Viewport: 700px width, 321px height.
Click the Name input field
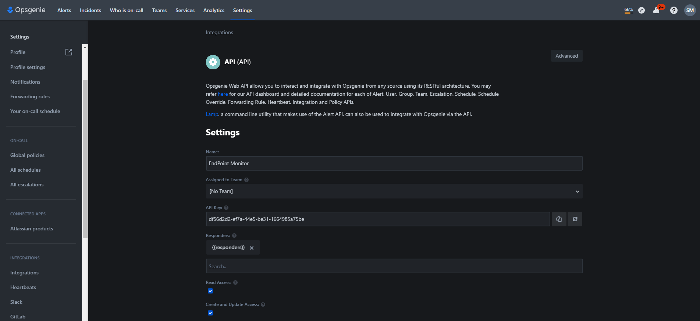394,163
